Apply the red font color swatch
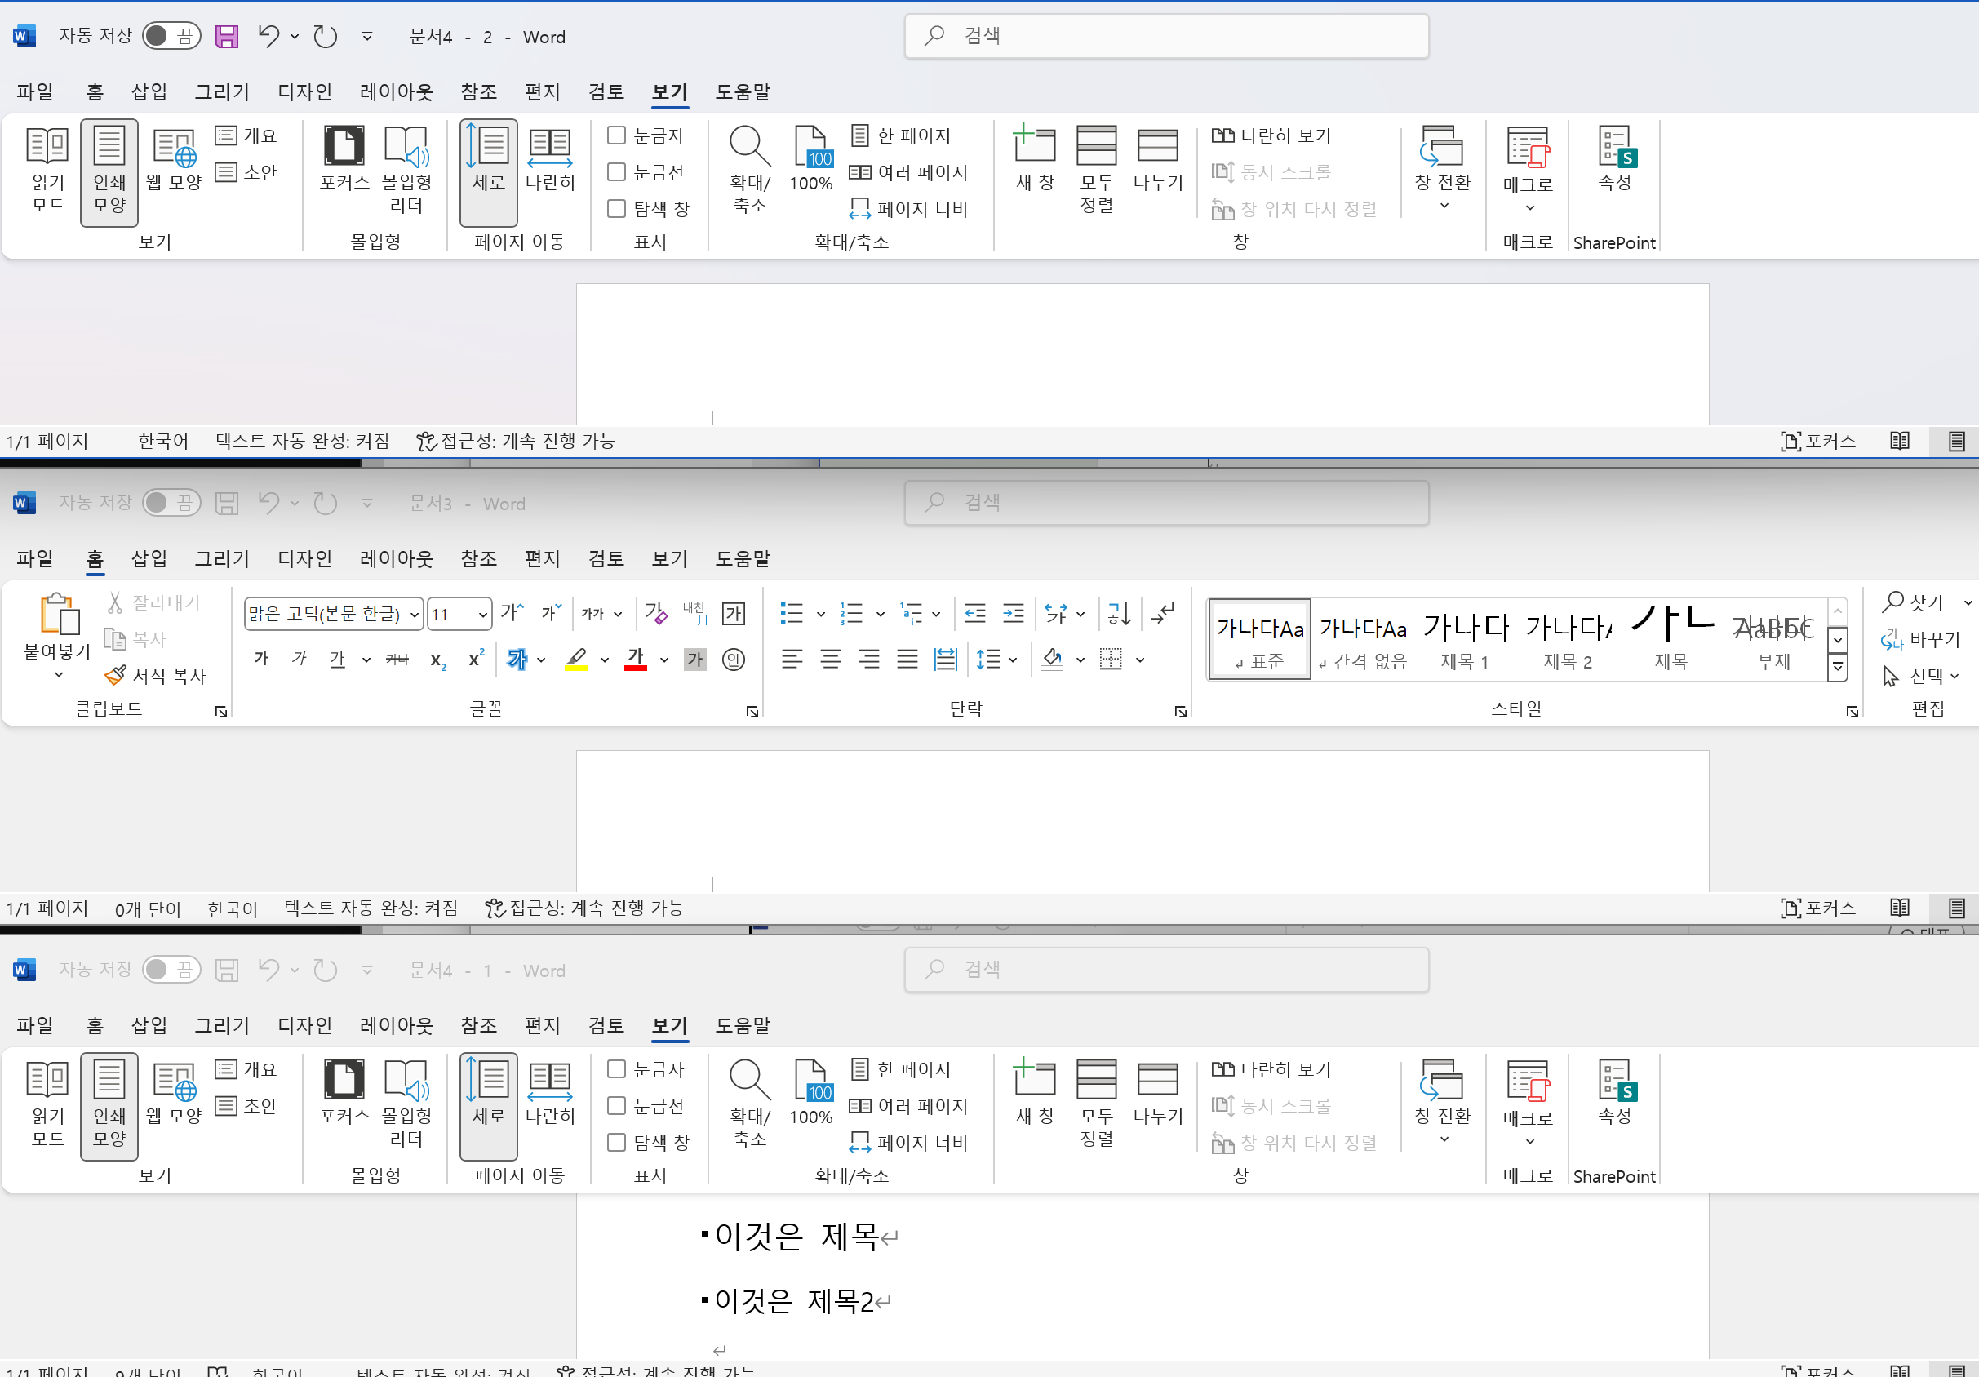This screenshot has height=1377, width=1979. pyautogui.click(x=635, y=660)
